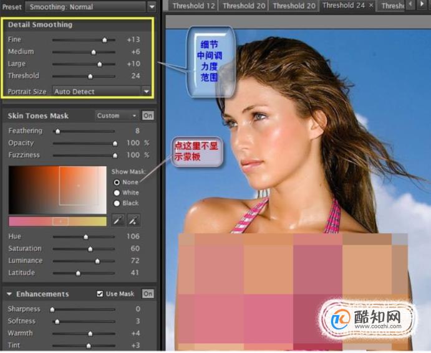Viewport: 431px width, 353px height.
Task: Adjust the Warmth slider handle
Action: point(90,334)
